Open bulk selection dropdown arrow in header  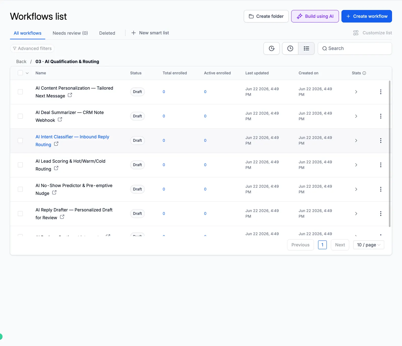[x=27, y=73]
